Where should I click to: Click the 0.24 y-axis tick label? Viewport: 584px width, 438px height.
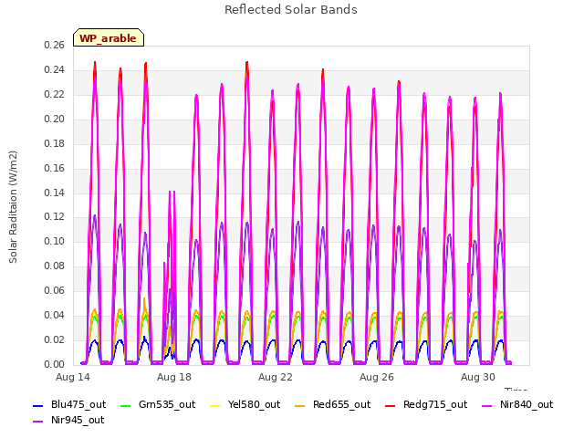click(54, 69)
